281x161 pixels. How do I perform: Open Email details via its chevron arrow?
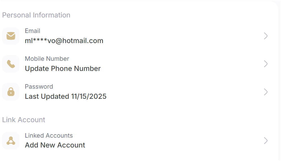coord(266,36)
